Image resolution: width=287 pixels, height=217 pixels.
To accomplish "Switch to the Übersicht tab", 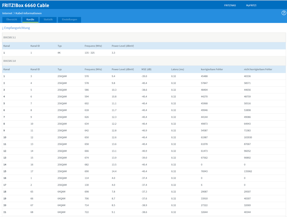I will 12,19.
